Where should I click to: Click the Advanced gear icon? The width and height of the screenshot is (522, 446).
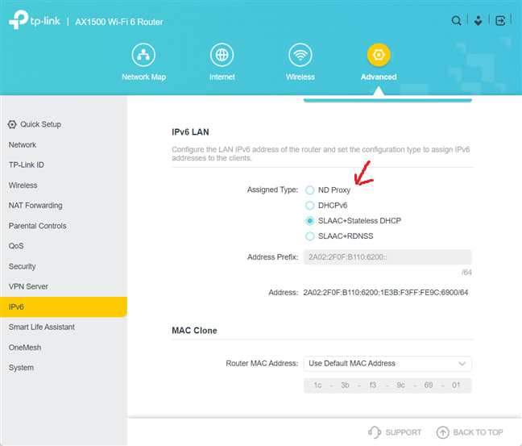(379, 56)
